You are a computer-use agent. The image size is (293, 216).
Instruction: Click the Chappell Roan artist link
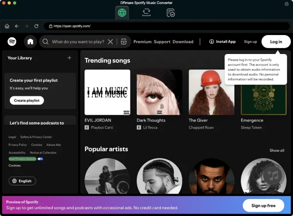(x=201, y=127)
